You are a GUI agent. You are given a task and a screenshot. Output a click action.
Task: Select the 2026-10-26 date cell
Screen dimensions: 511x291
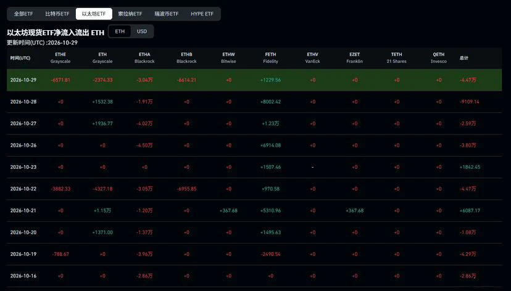[23, 145]
